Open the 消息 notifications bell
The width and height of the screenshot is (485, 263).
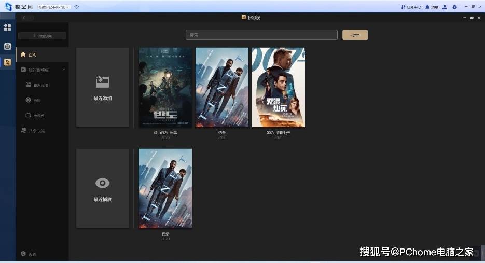click(432, 7)
